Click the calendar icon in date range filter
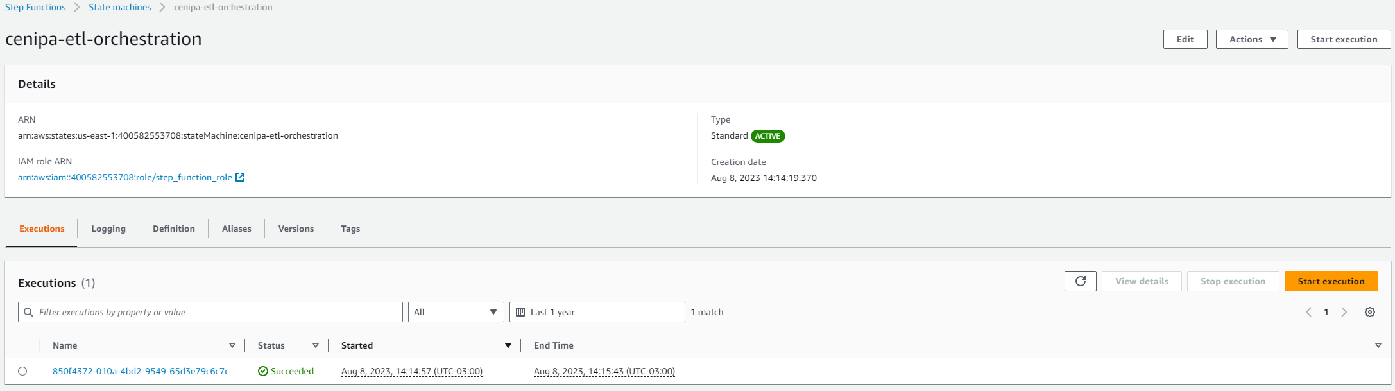Image resolution: width=1395 pixels, height=391 pixels. 520,312
